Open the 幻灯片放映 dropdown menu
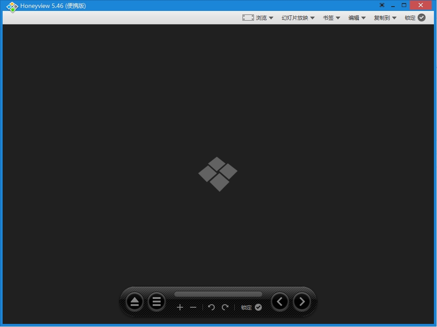The image size is (437, 327). (x=298, y=18)
